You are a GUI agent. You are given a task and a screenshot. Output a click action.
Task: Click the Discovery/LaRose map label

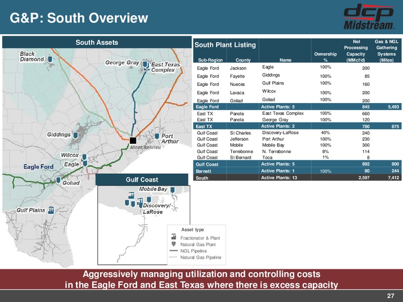tap(156, 208)
